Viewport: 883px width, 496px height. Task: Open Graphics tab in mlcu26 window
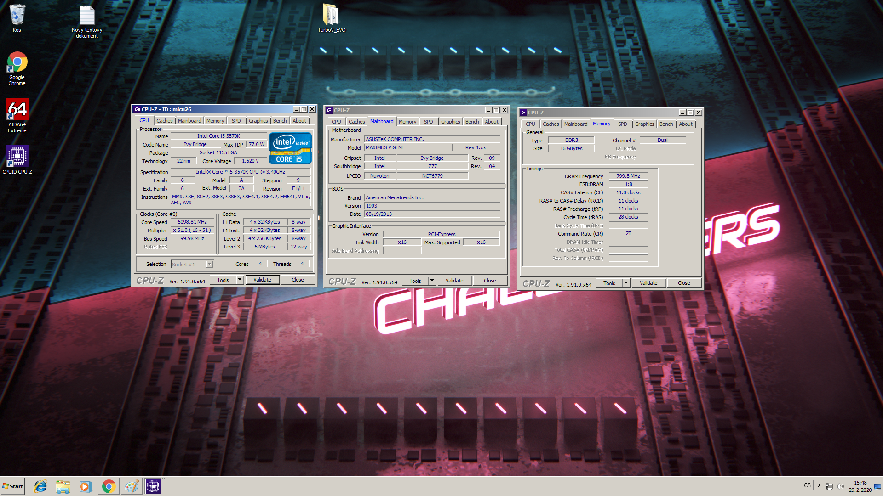pos(258,121)
